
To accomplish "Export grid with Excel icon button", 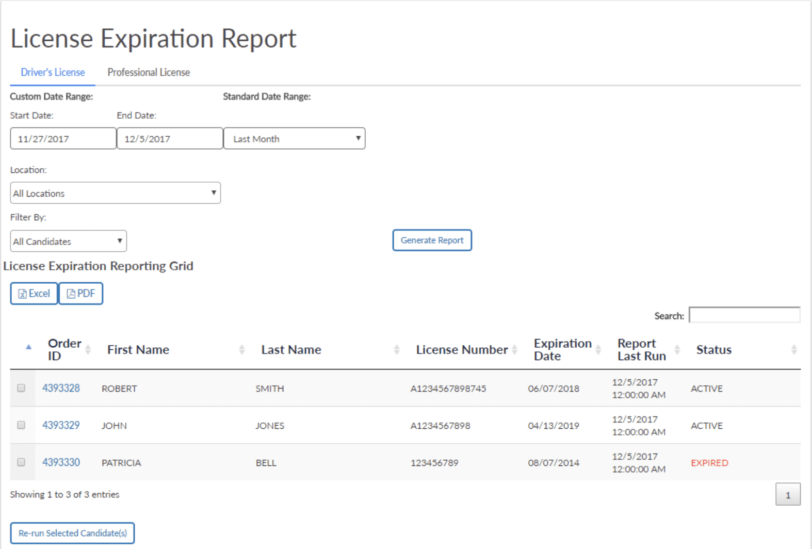I will click(x=34, y=294).
